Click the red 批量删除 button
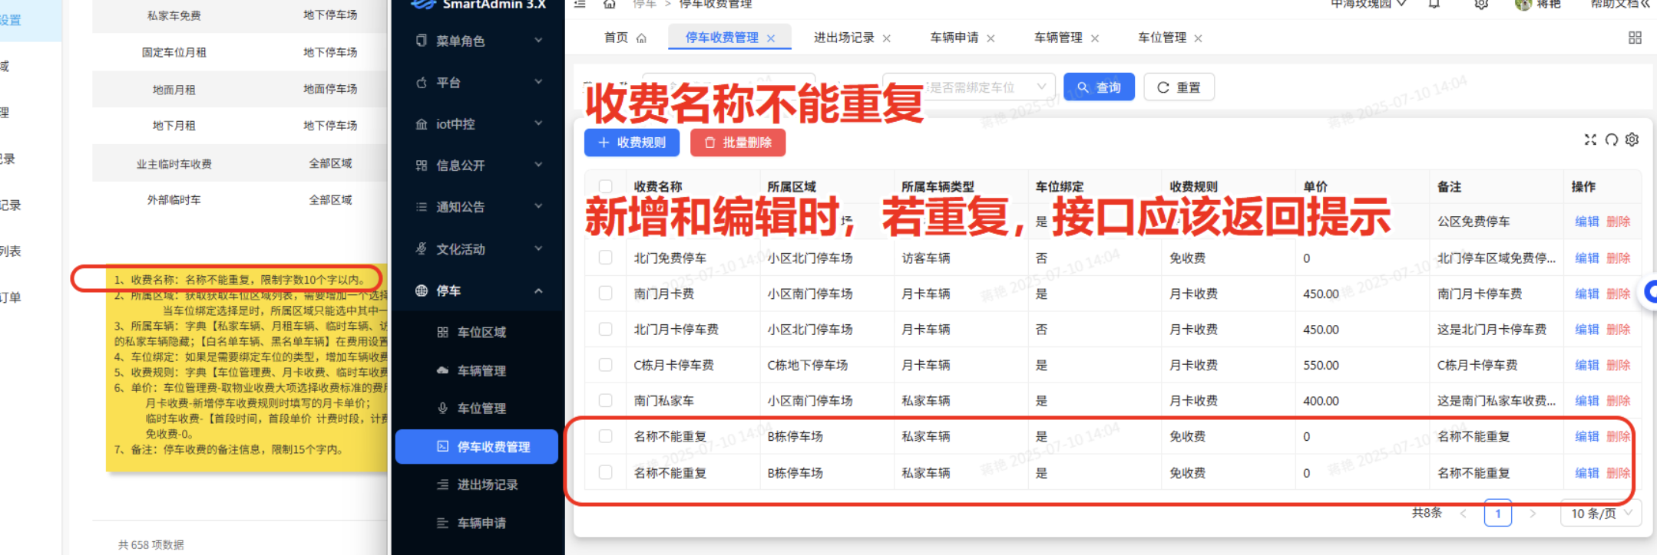1657x555 pixels. point(737,143)
